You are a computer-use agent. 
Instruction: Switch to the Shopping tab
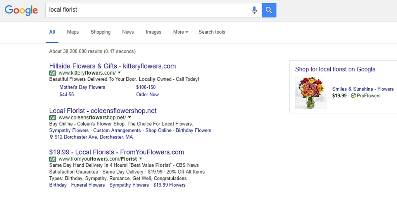(x=100, y=32)
